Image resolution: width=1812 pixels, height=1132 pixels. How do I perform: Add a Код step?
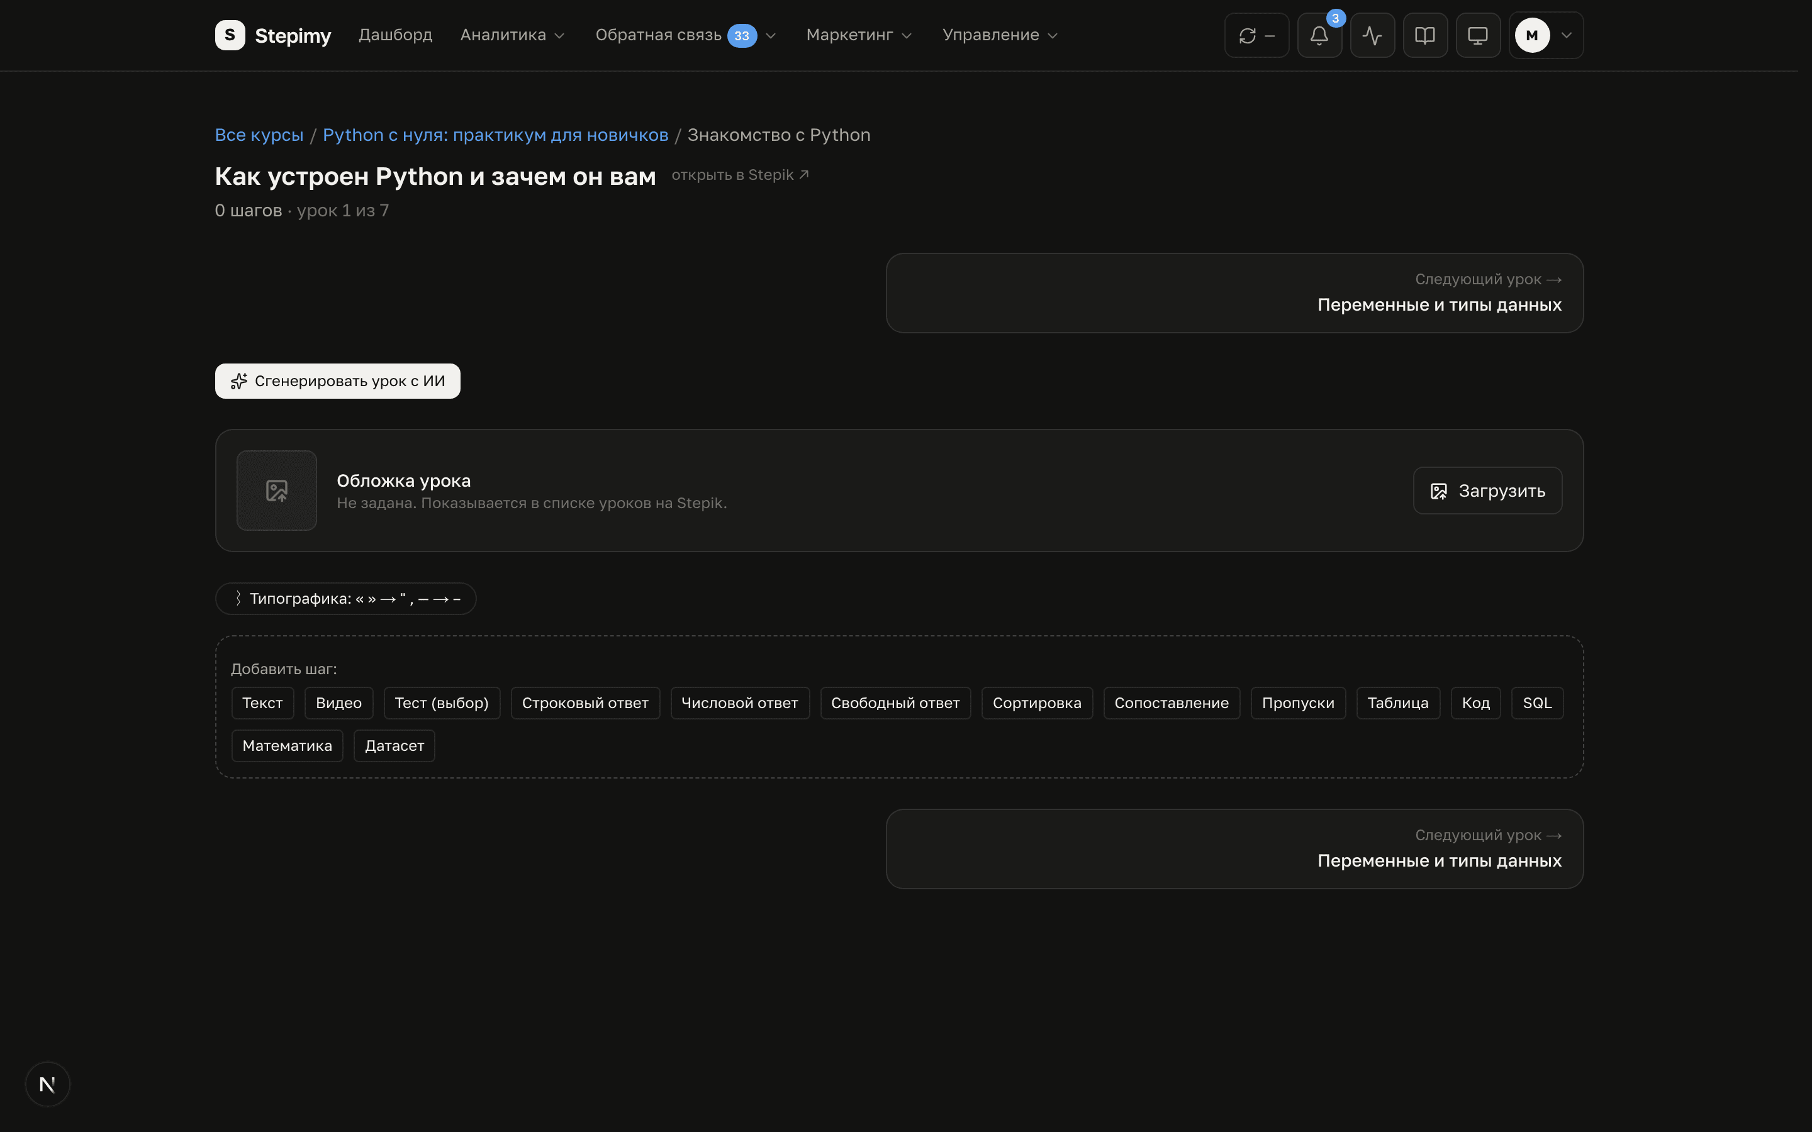pyautogui.click(x=1476, y=702)
